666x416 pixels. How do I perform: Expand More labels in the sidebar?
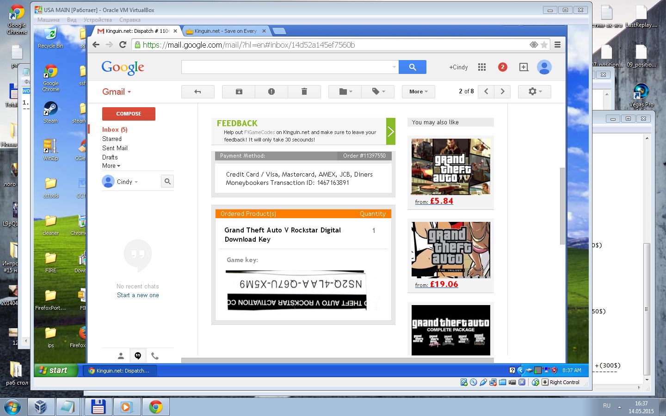tap(111, 166)
